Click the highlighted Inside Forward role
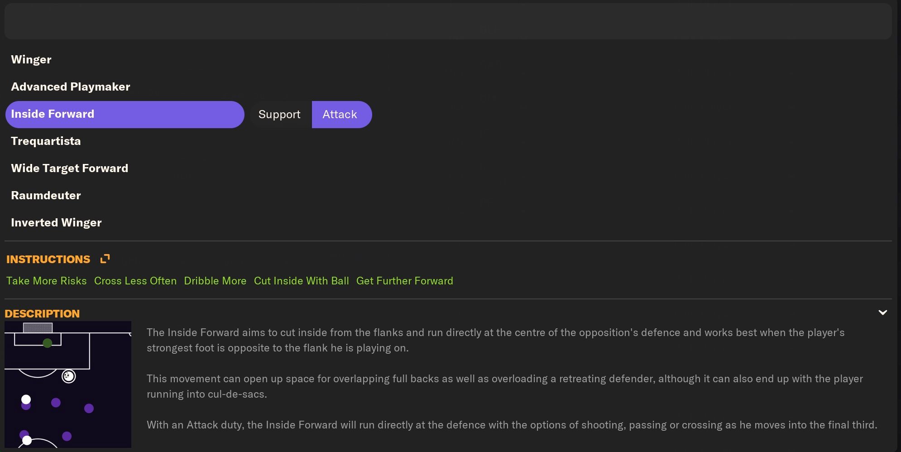 click(125, 115)
